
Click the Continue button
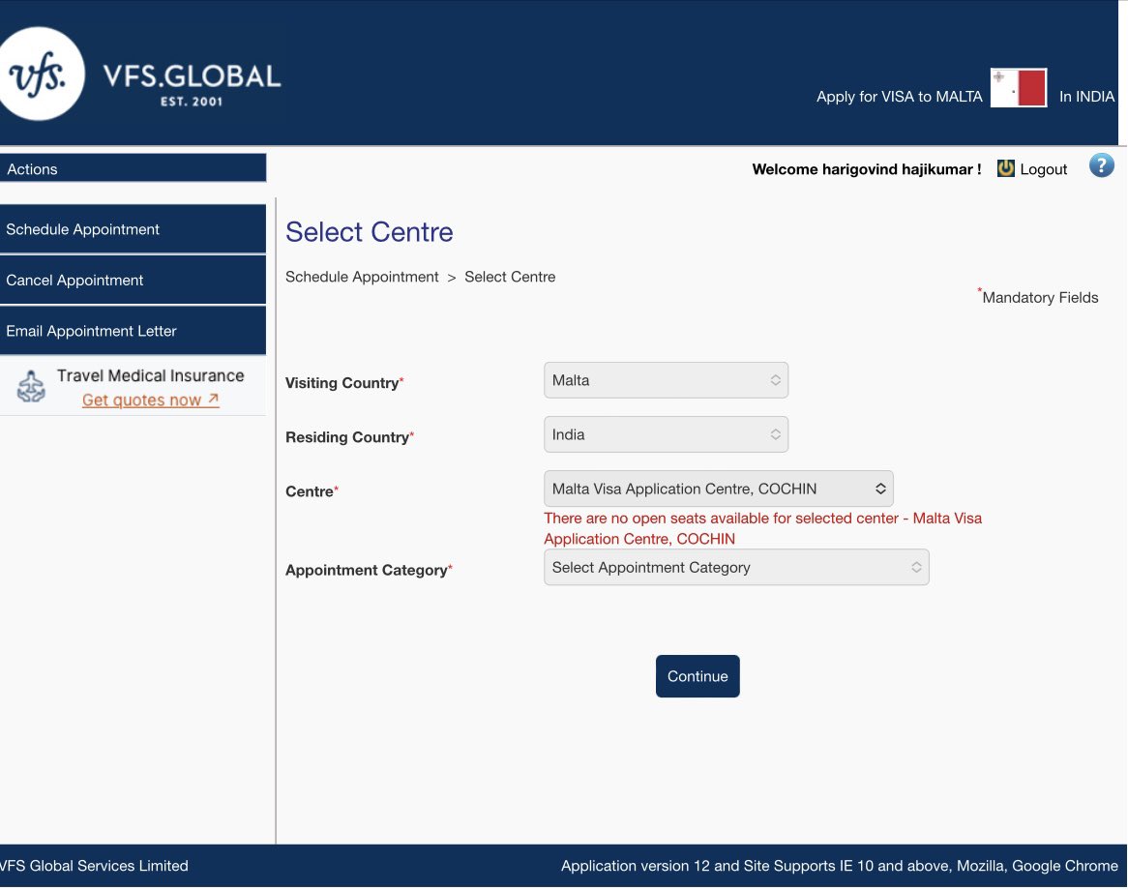(x=698, y=676)
